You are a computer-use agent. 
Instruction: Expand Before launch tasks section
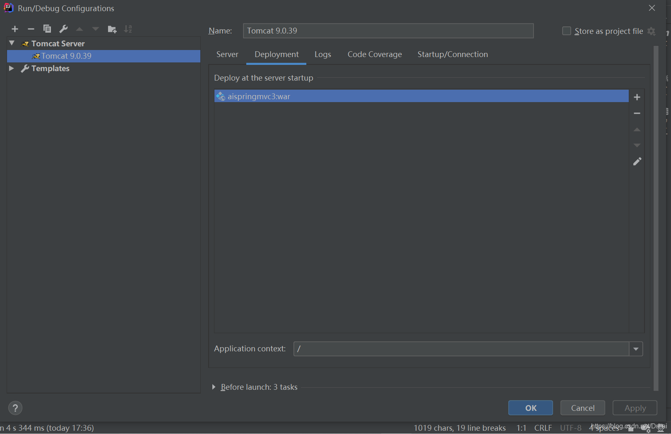coord(214,387)
